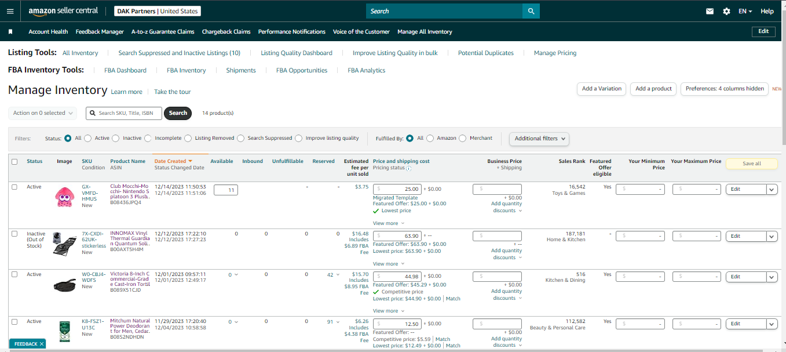The image size is (786, 352).
Task: Open Club Mocchi plush product image
Action: point(64,197)
